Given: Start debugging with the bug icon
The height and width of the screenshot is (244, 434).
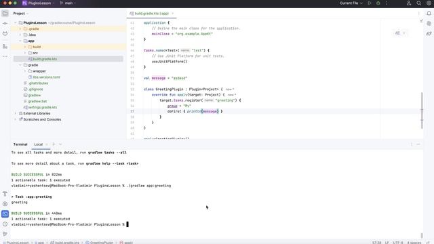Looking at the screenshot, I should coord(378,3).
